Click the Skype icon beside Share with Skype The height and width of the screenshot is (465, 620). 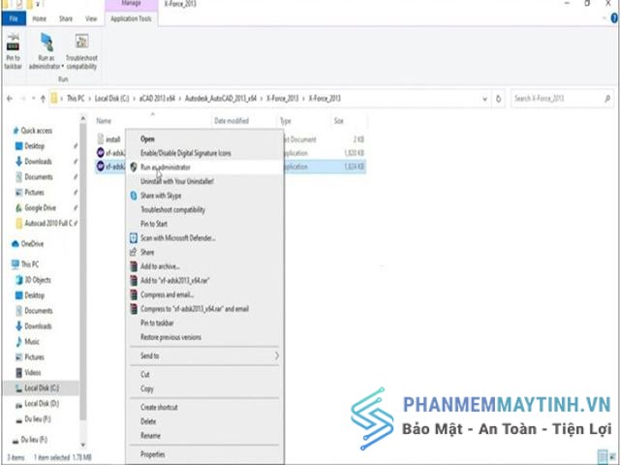[134, 196]
